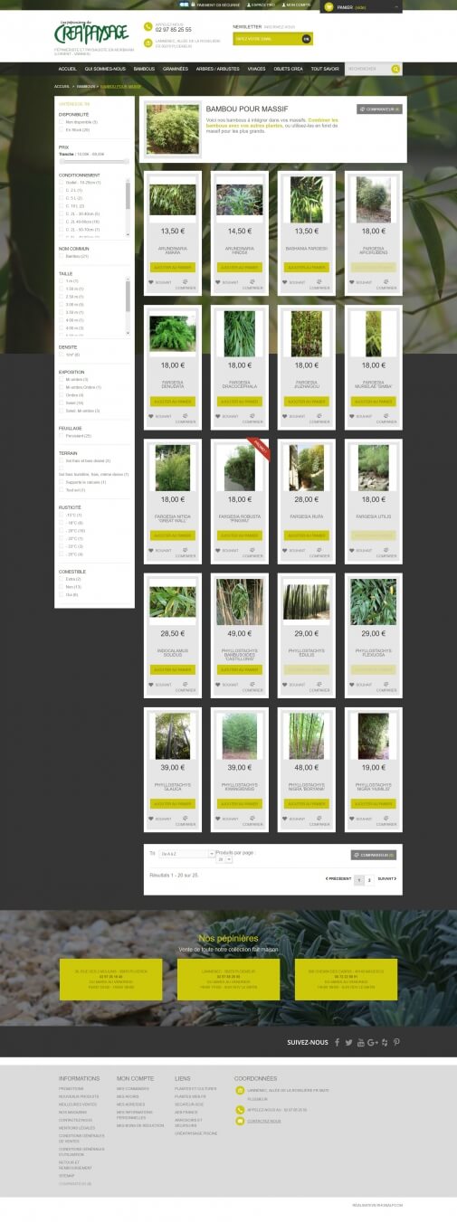The width and height of the screenshot is (457, 1222).
Task: Open the Twitter icon in the footer
Action: coord(348,1042)
